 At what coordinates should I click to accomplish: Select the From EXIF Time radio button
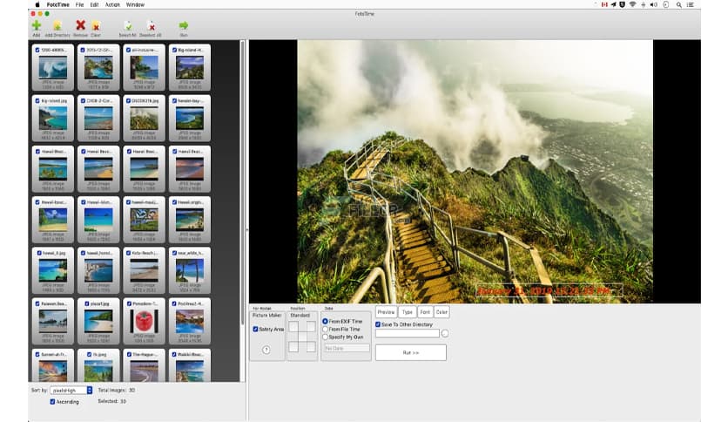(325, 321)
